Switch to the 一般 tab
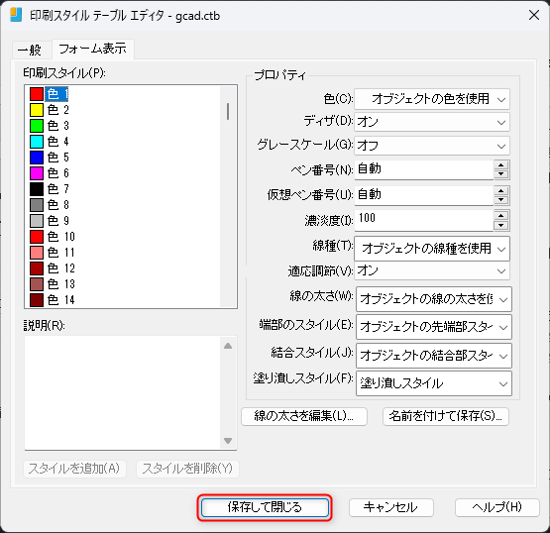The height and width of the screenshot is (533, 550). pyautogui.click(x=30, y=51)
